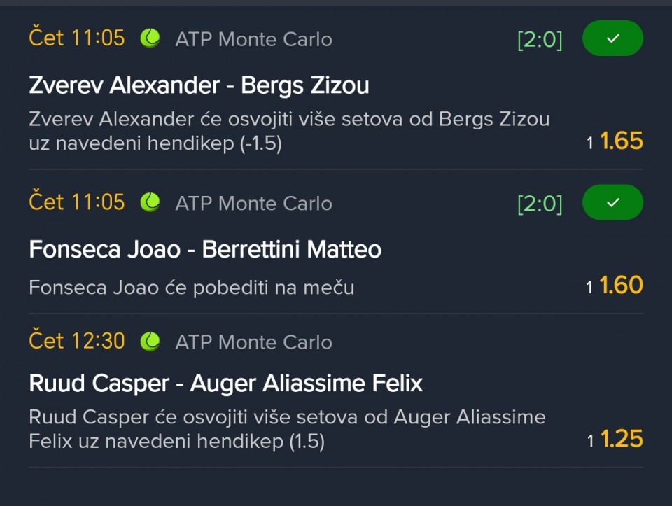Click ATP Monte Carlo label above Ruud match

[x=253, y=342]
